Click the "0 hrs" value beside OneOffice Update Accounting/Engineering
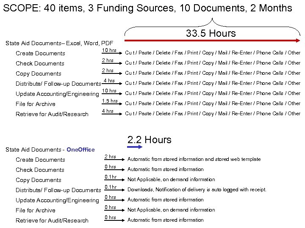This screenshot has height=228, width=305. (110, 197)
